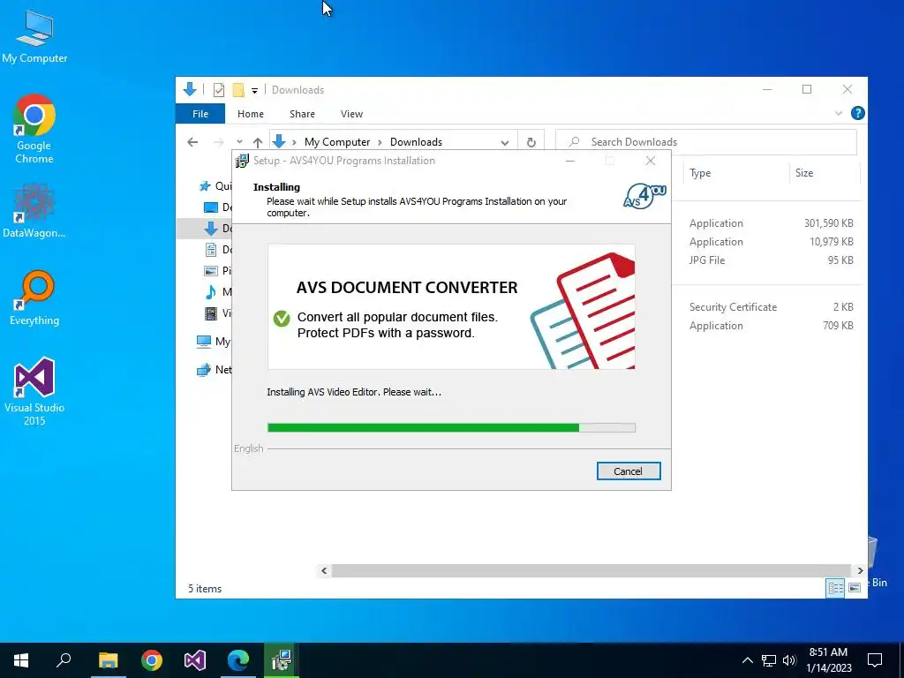904x678 pixels.
Task: Click My Computer in the address breadcrumb
Action: coord(337,142)
